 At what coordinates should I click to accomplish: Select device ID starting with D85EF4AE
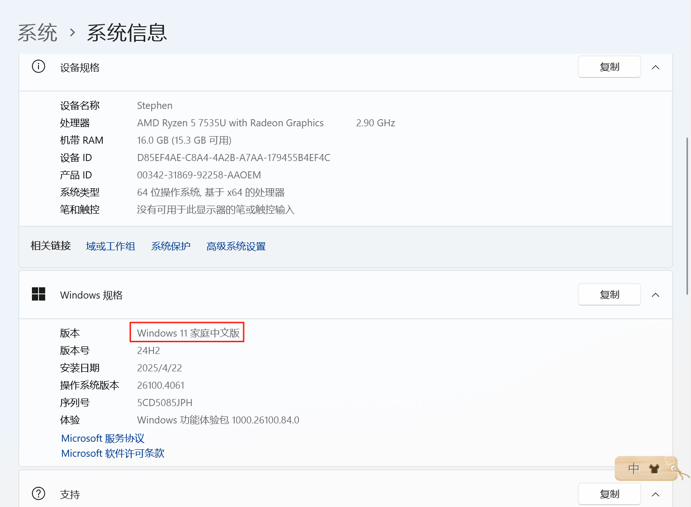point(234,158)
